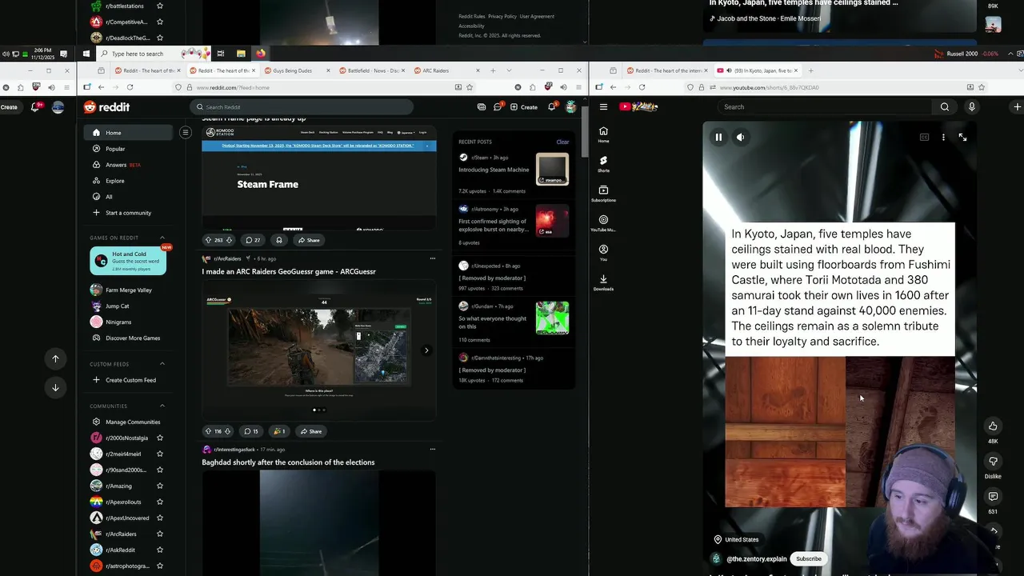The image size is (1024, 576).
Task: Open YouTube Downloads in sidebar
Action: point(603,282)
